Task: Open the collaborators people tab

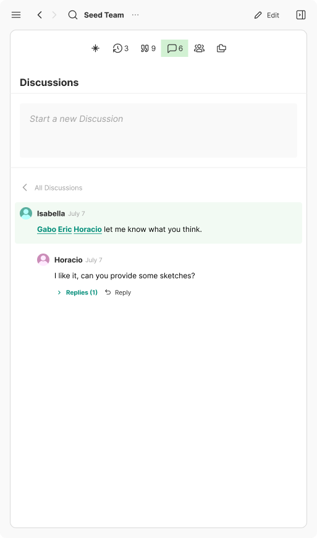Action: click(x=199, y=48)
